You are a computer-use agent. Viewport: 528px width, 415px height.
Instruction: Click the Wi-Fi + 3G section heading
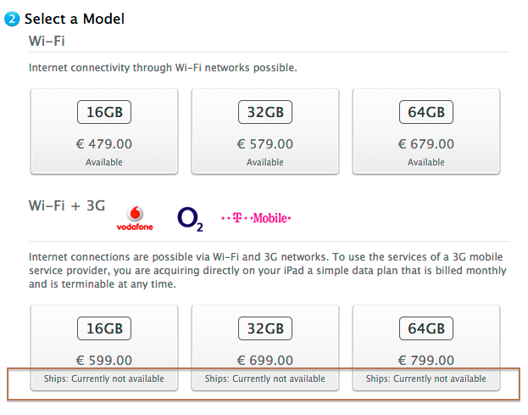pyautogui.click(x=67, y=205)
